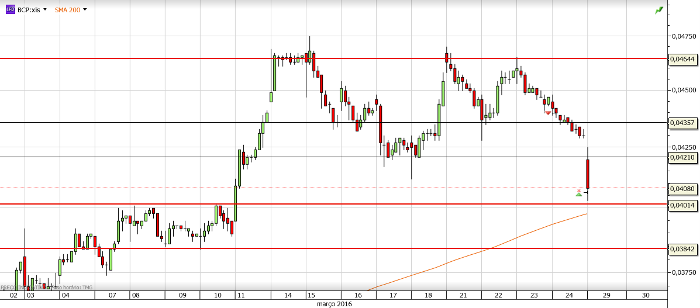Click the date label 17 on time axis

(394, 295)
